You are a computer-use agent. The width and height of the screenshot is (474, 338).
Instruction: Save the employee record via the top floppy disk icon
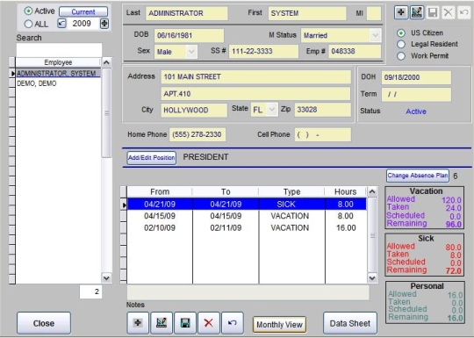433,12
